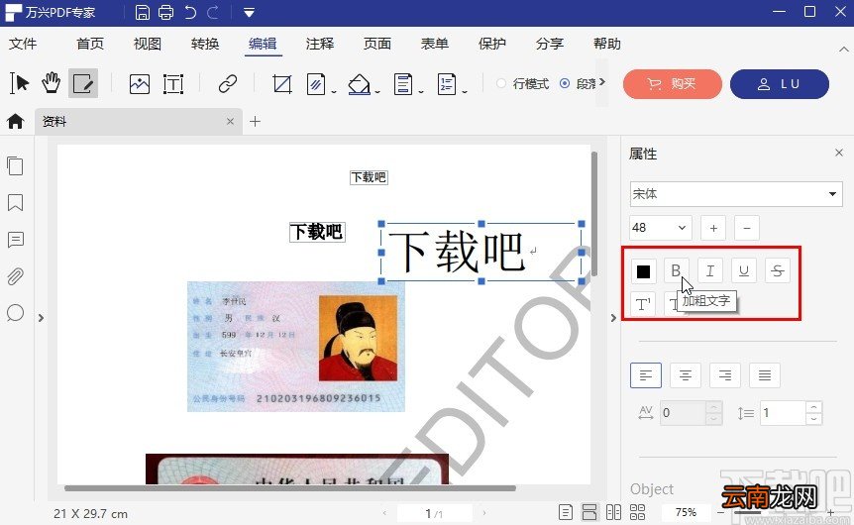
Task: Increase font size with plus button
Action: pos(713,228)
